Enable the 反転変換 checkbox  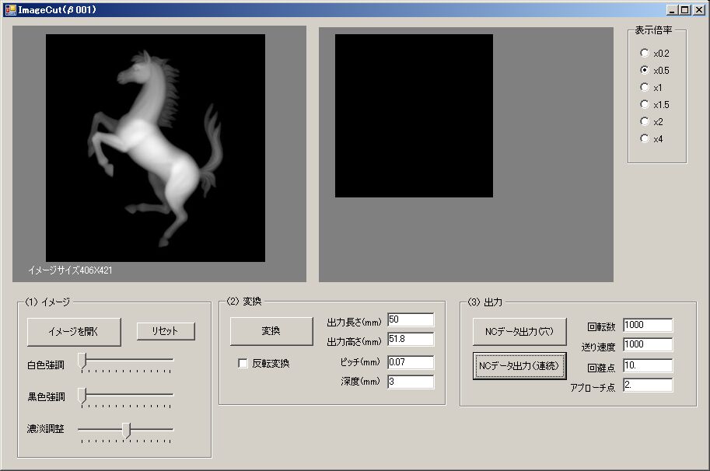point(243,363)
